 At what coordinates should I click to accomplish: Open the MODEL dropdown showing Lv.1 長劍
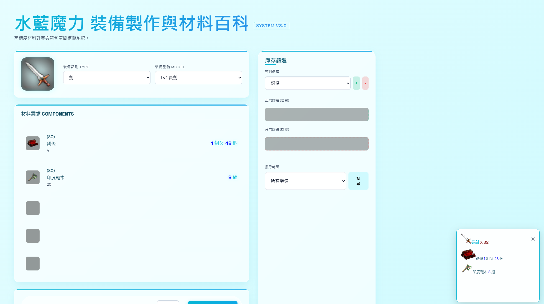click(198, 78)
